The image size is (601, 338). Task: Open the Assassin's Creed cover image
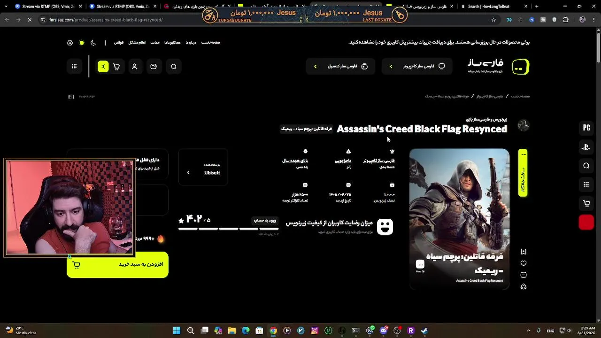pyautogui.click(x=459, y=219)
